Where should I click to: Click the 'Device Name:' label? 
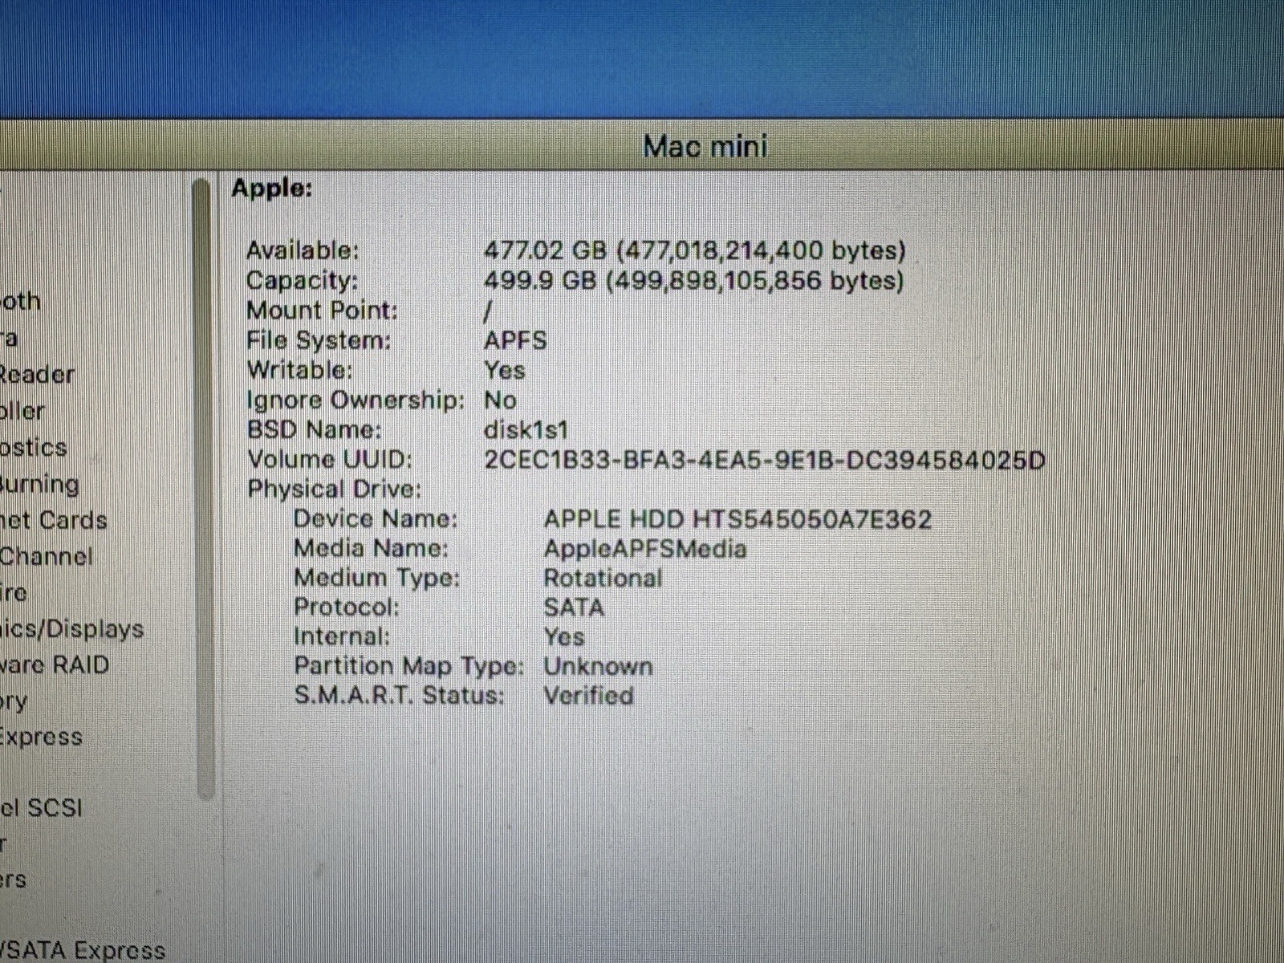(376, 519)
